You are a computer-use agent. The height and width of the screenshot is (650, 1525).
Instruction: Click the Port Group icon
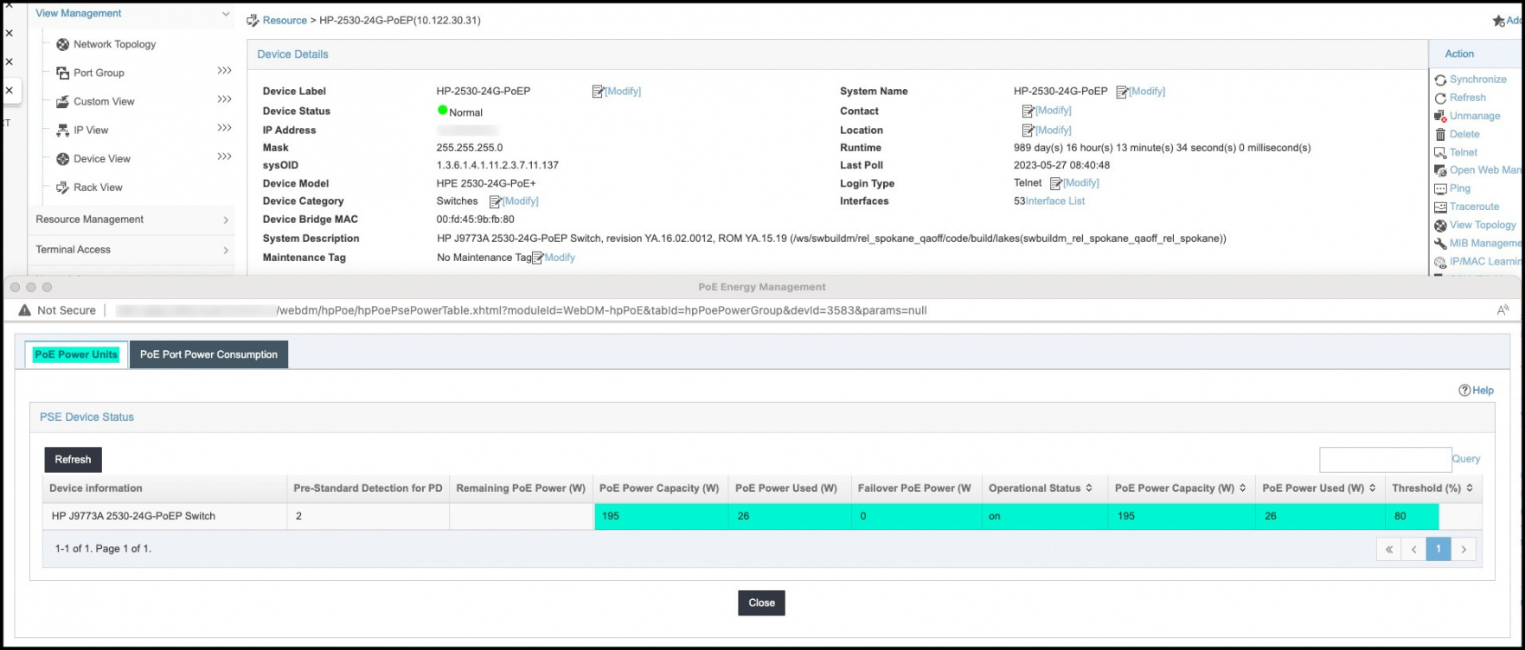62,73
